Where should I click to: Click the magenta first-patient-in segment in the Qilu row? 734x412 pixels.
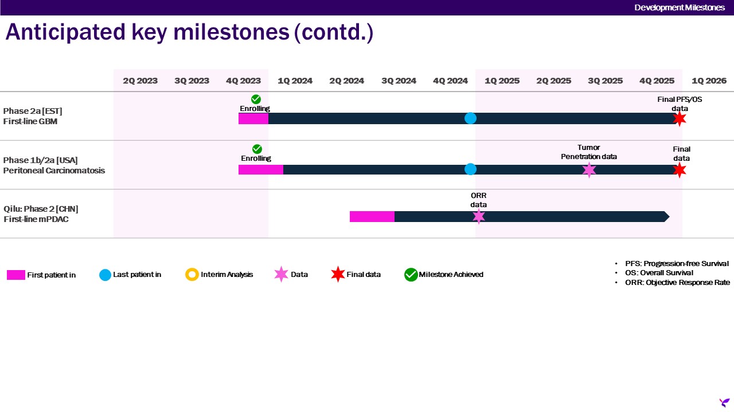point(372,216)
